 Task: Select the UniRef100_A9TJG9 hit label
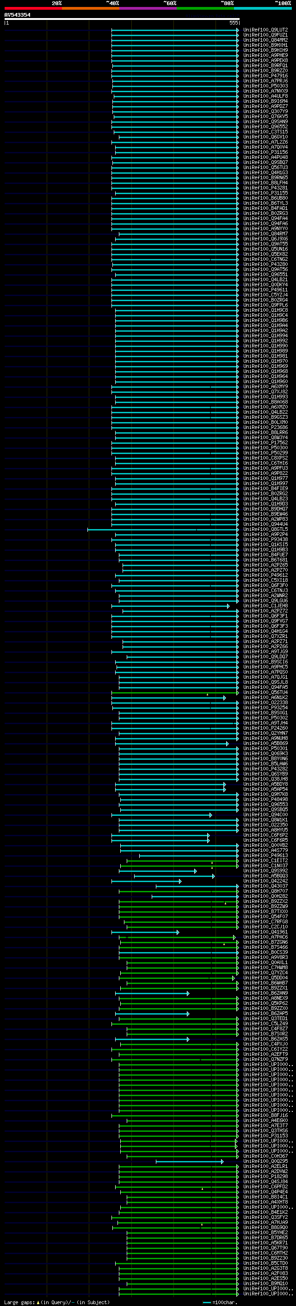click(x=265, y=651)
